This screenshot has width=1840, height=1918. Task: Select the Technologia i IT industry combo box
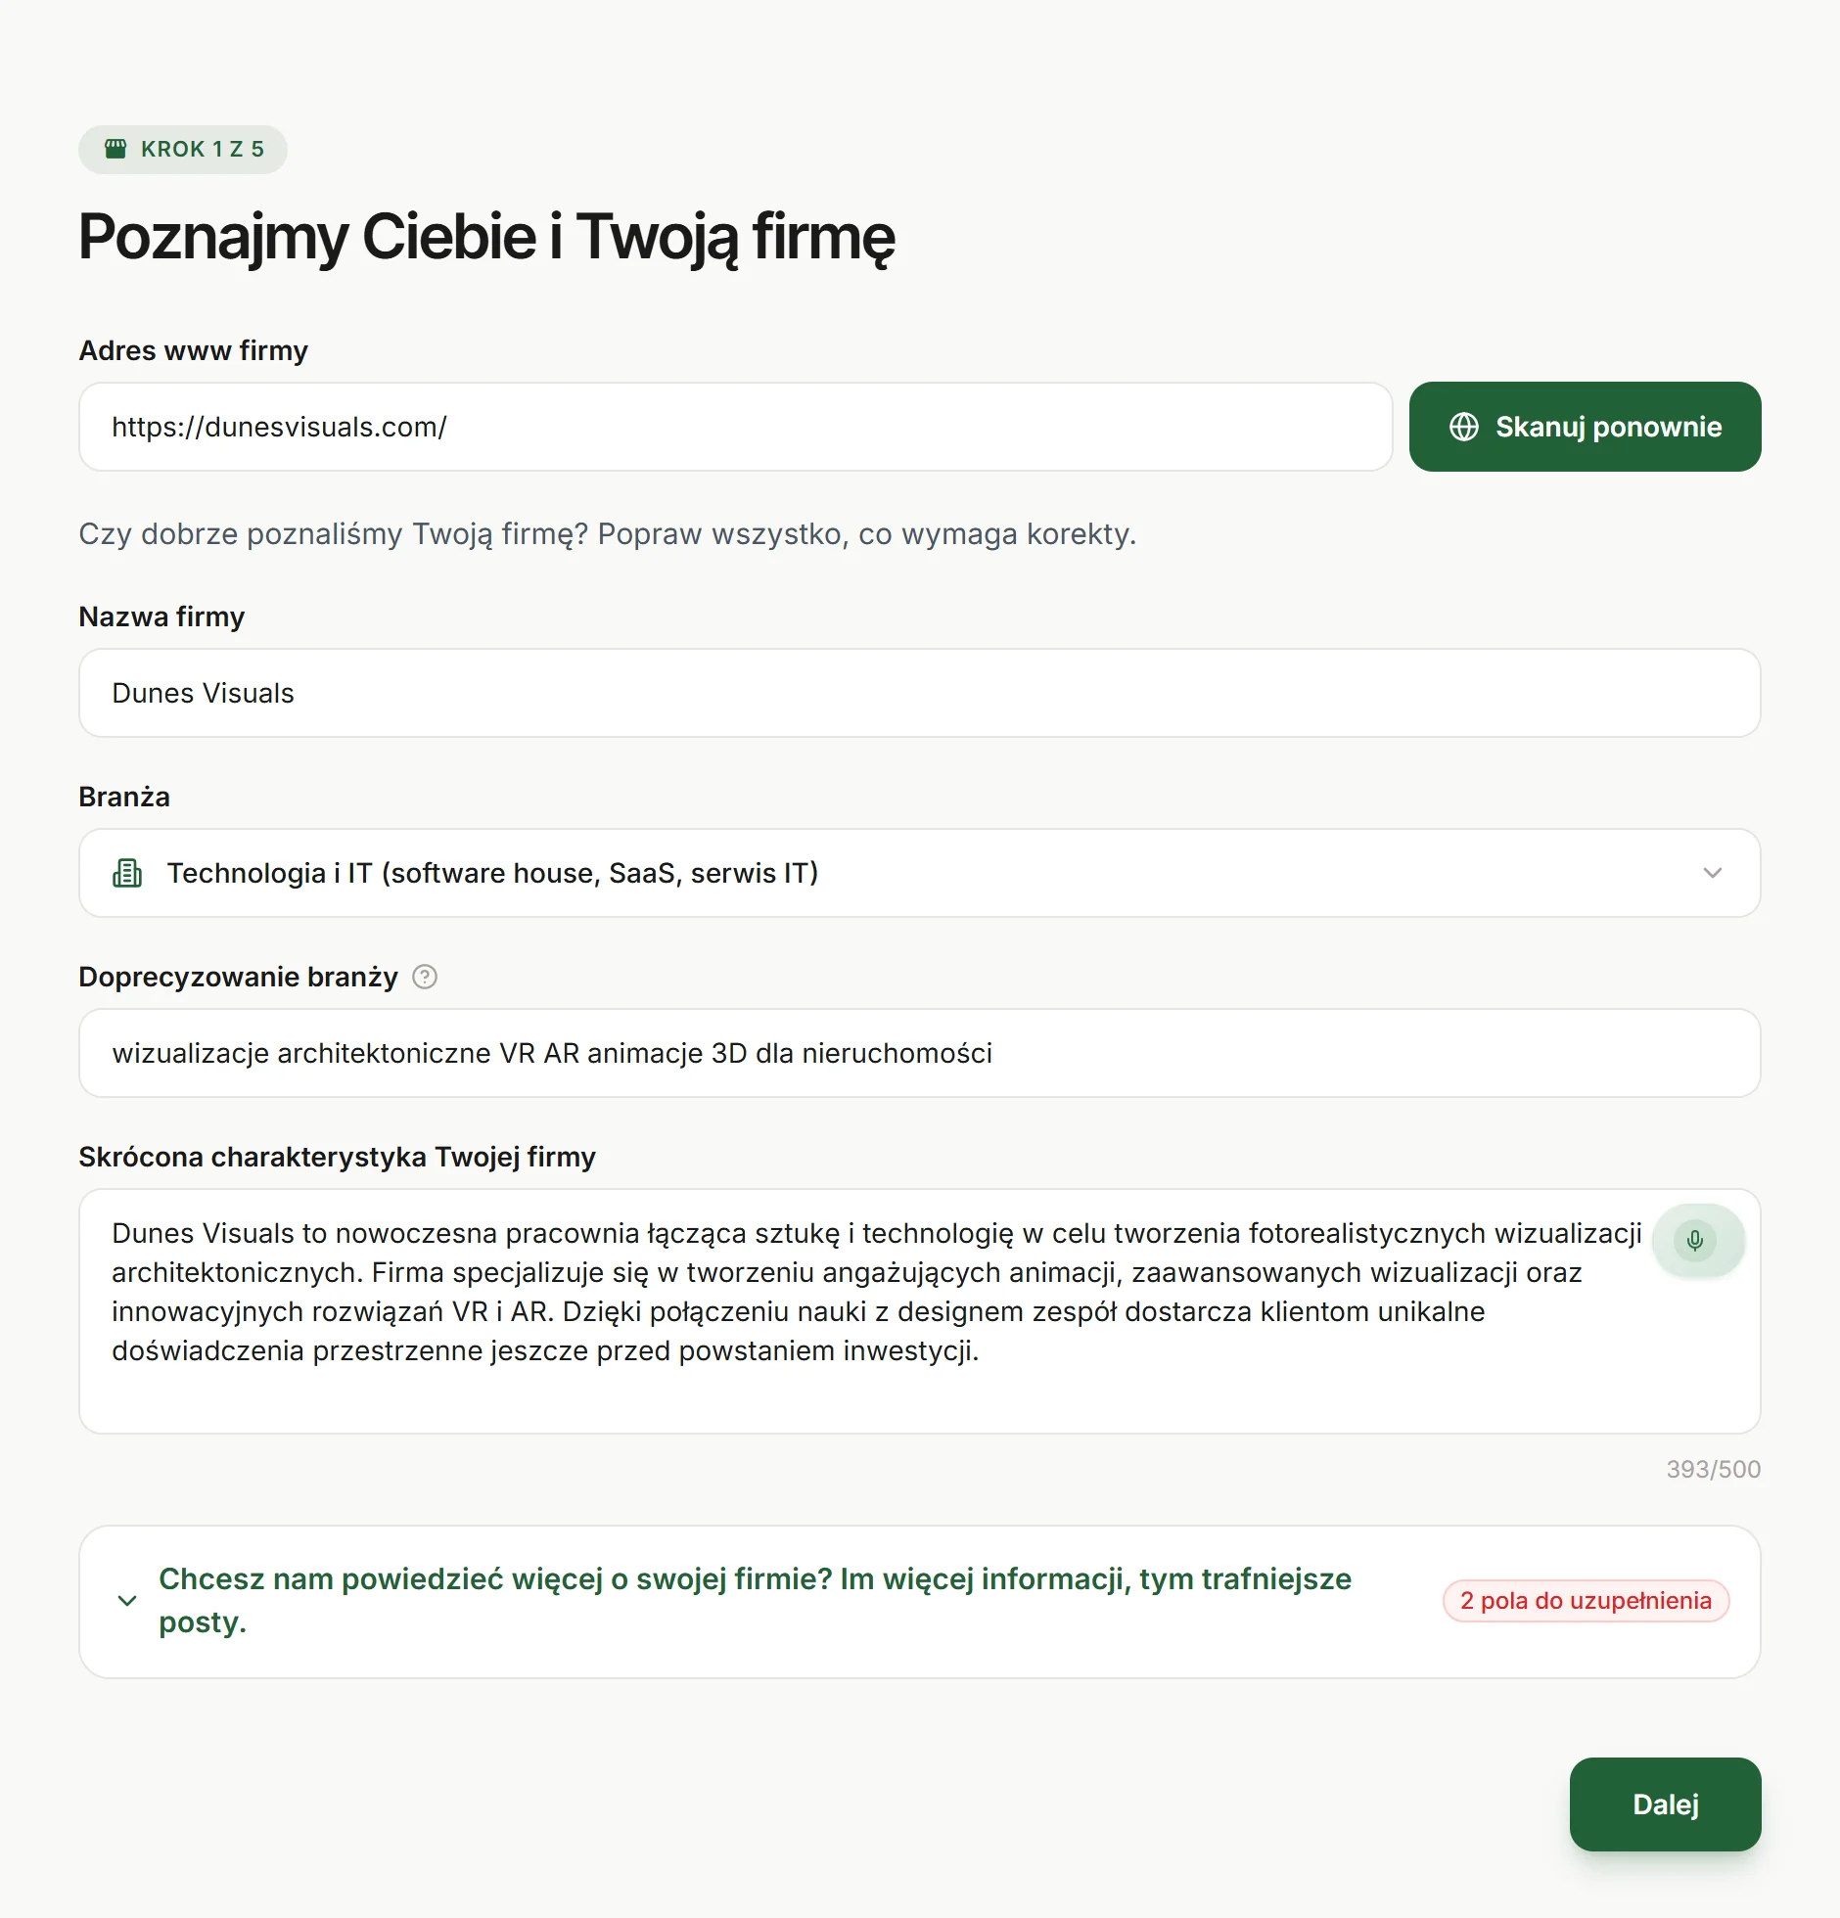coord(920,873)
